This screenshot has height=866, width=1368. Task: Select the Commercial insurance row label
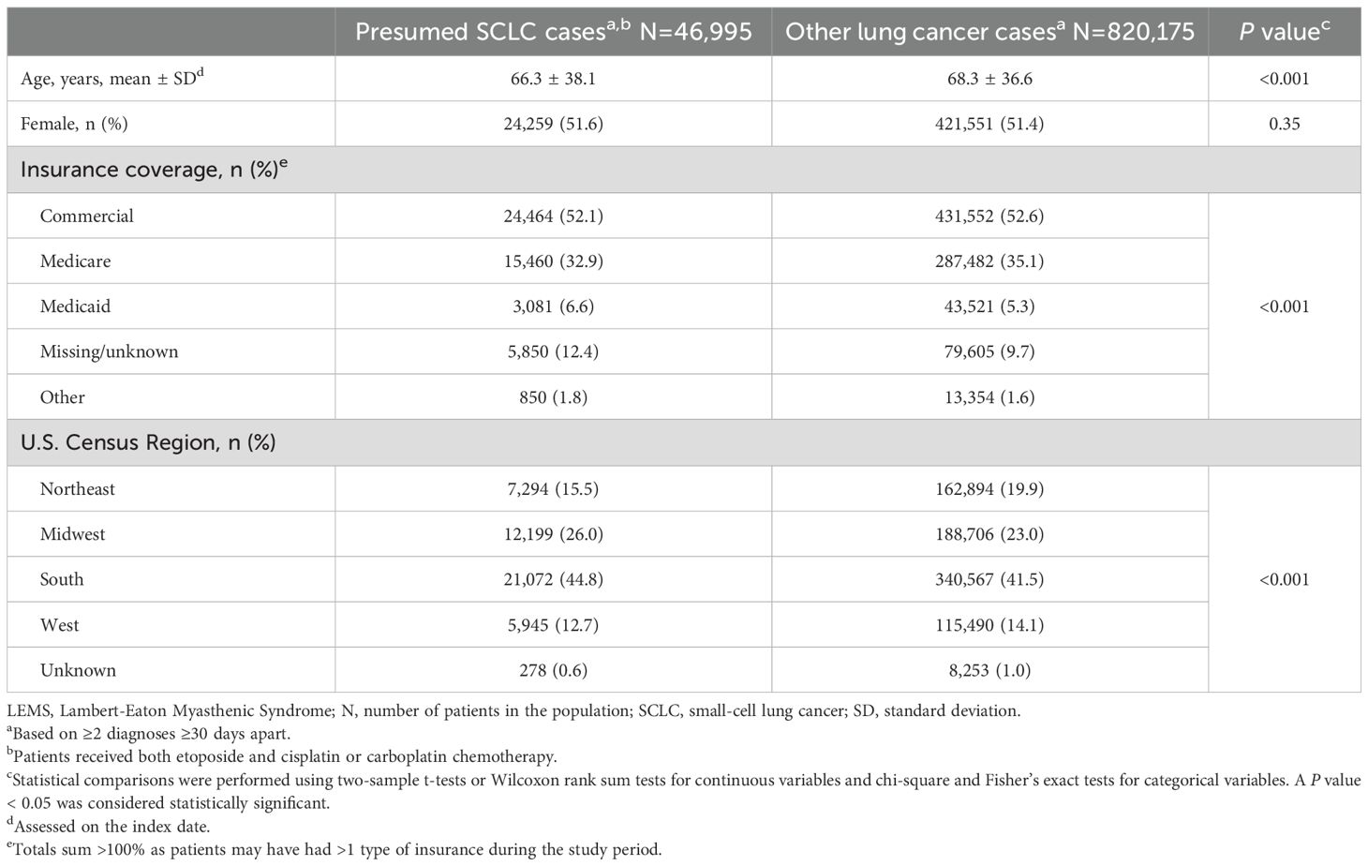coord(87,216)
